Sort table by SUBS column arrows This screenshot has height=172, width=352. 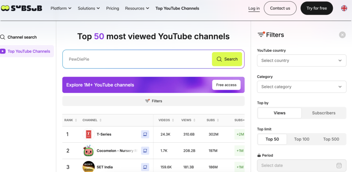click(218, 120)
